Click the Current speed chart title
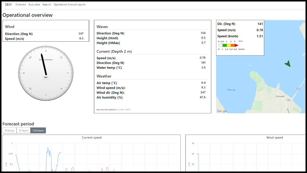 coord(92,138)
